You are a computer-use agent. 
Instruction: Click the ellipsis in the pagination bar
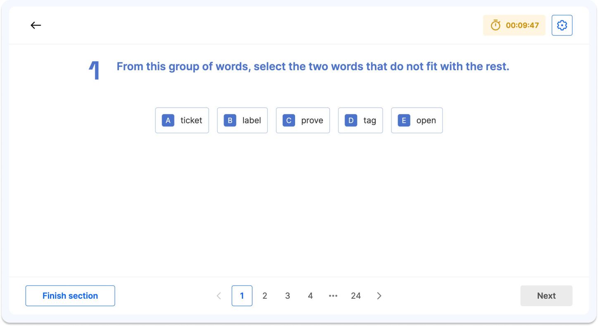333,295
